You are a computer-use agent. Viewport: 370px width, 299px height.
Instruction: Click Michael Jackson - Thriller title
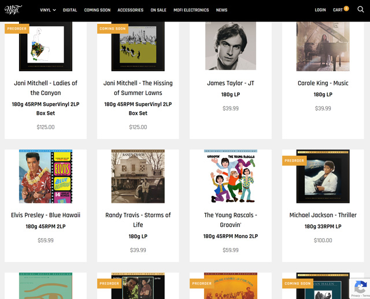coord(323,215)
